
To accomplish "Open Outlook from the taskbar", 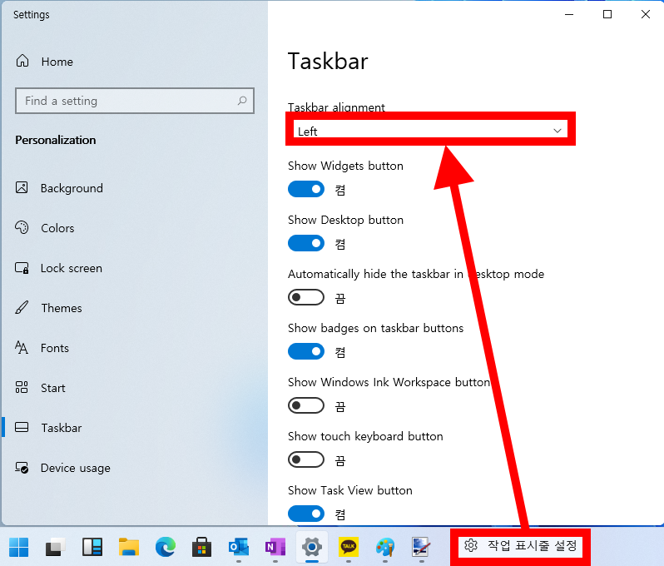I will (x=239, y=547).
